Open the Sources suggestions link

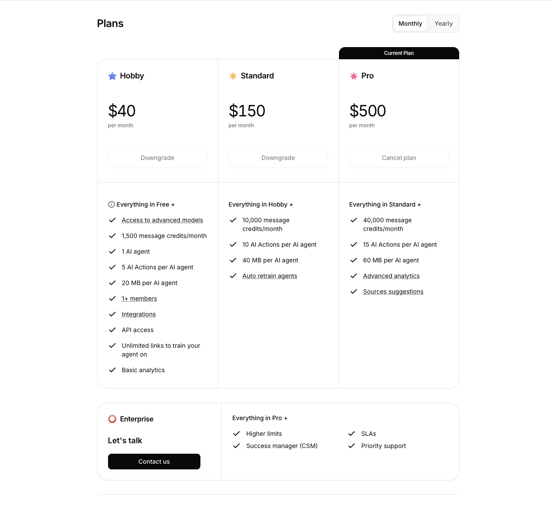393,292
